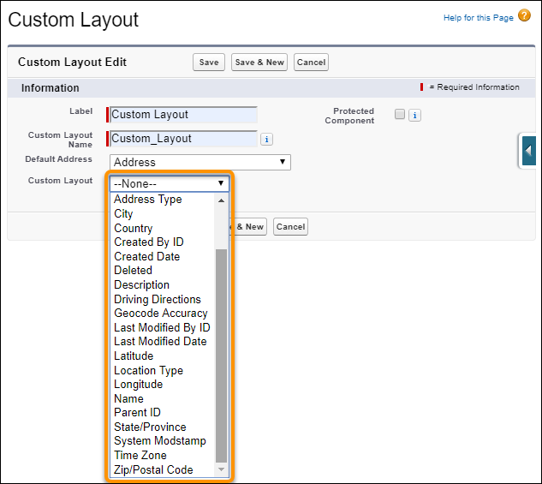Select Description option
542x484 pixels.
click(x=162, y=285)
